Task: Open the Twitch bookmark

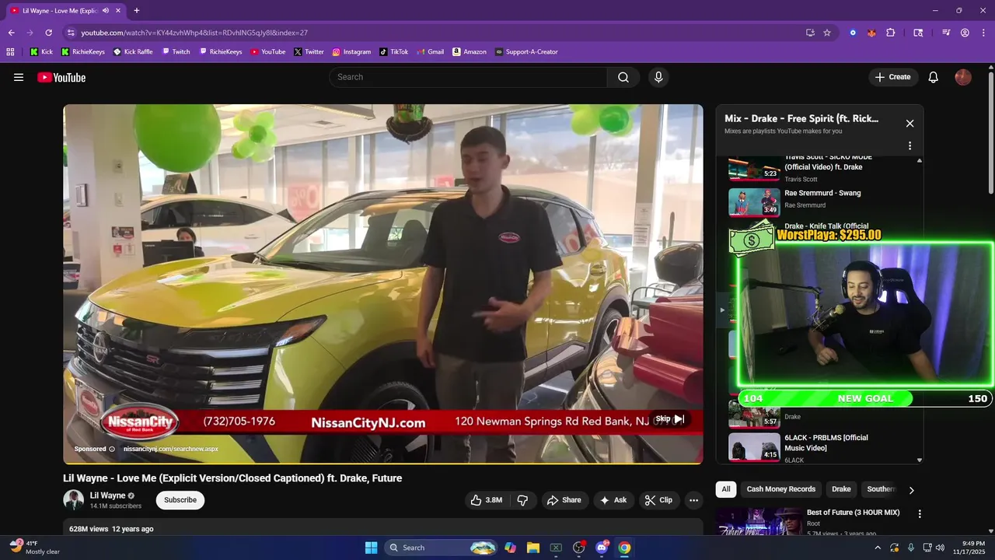Action: point(176,52)
